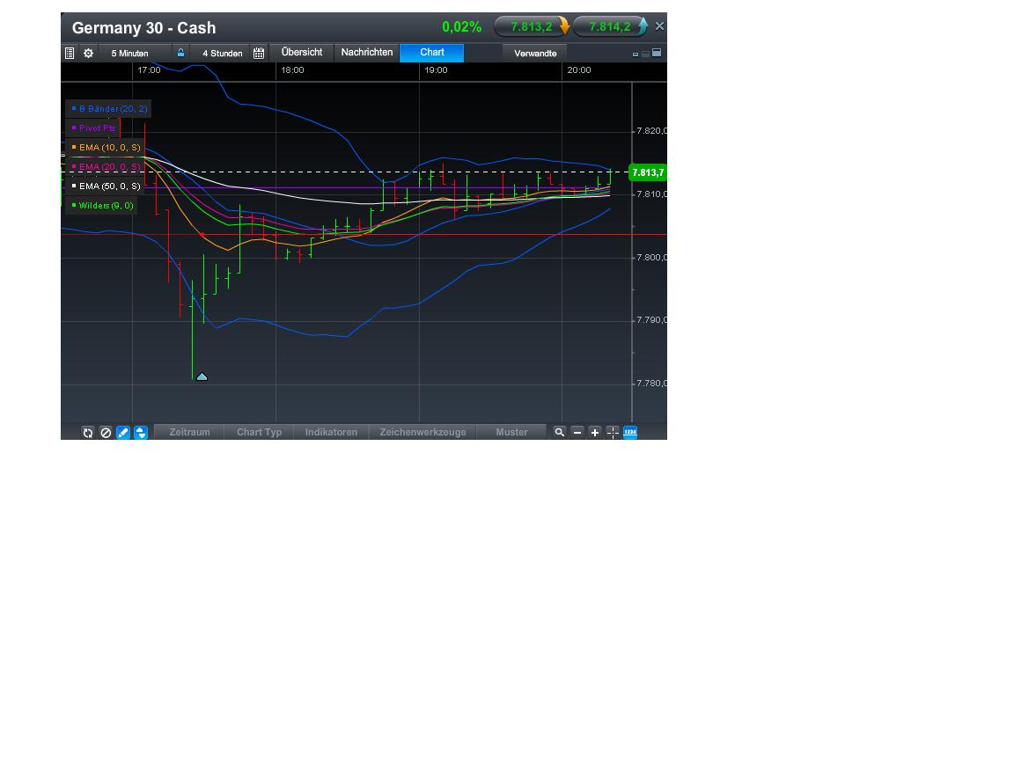Click the buy price button 7.814,2

click(611, 26)
